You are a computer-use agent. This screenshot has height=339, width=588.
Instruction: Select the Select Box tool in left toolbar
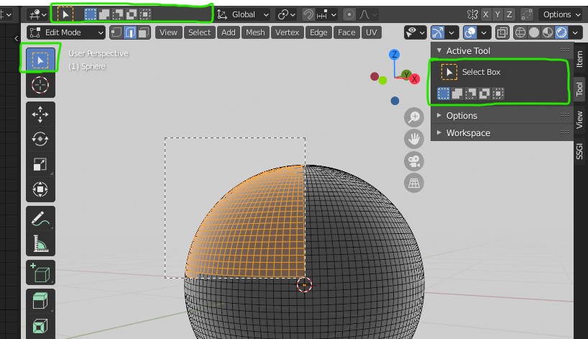click(40, 60)
